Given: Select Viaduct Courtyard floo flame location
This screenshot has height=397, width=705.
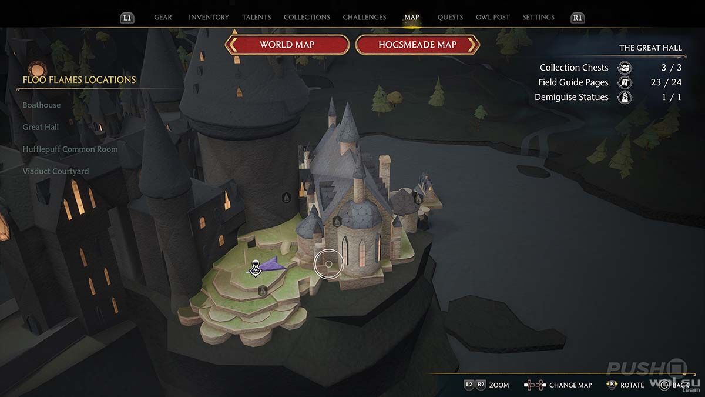Looking at the screenshot, I should coord(56,171).
